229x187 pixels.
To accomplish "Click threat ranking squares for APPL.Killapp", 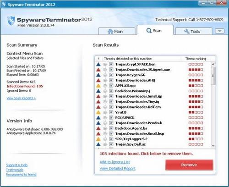I will click(196, 86).
